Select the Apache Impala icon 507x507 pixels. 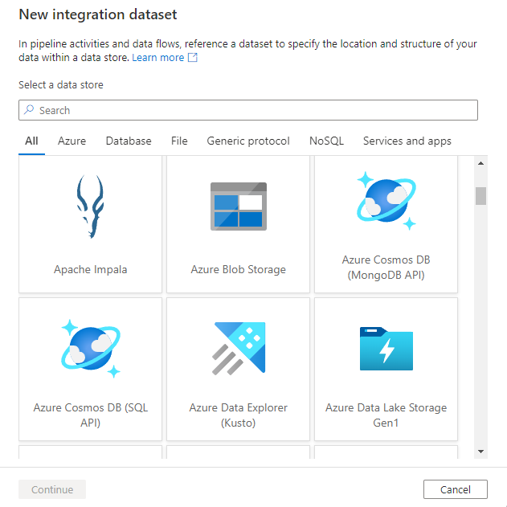(x=90, y=207)
